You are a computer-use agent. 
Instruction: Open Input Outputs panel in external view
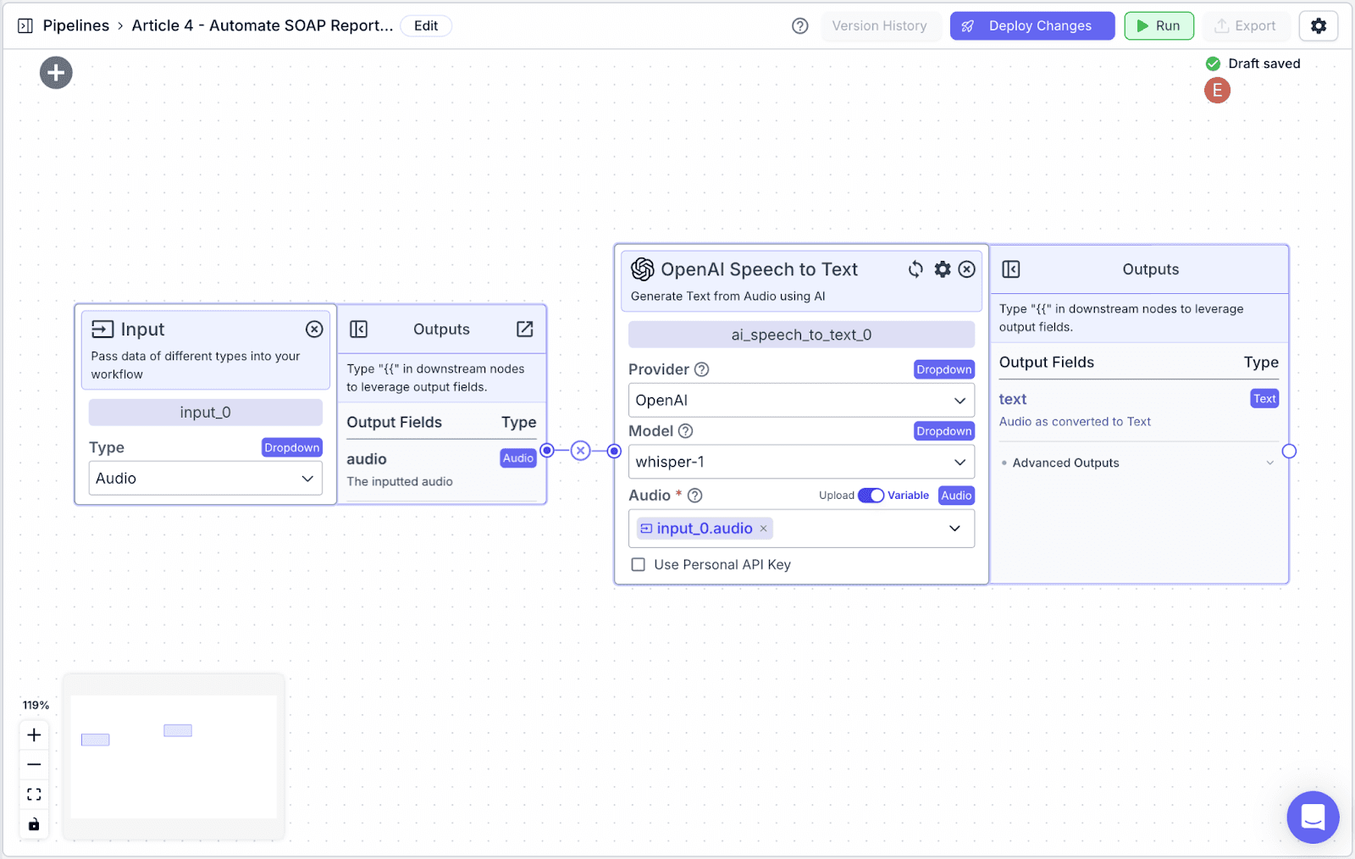pos(525,329)
